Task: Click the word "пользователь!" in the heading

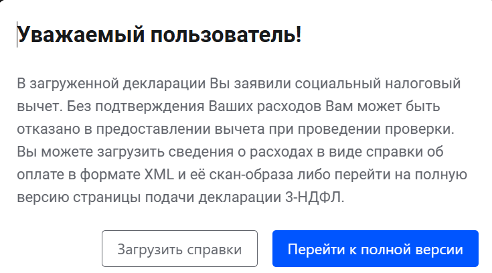Action: click(227, 35)
